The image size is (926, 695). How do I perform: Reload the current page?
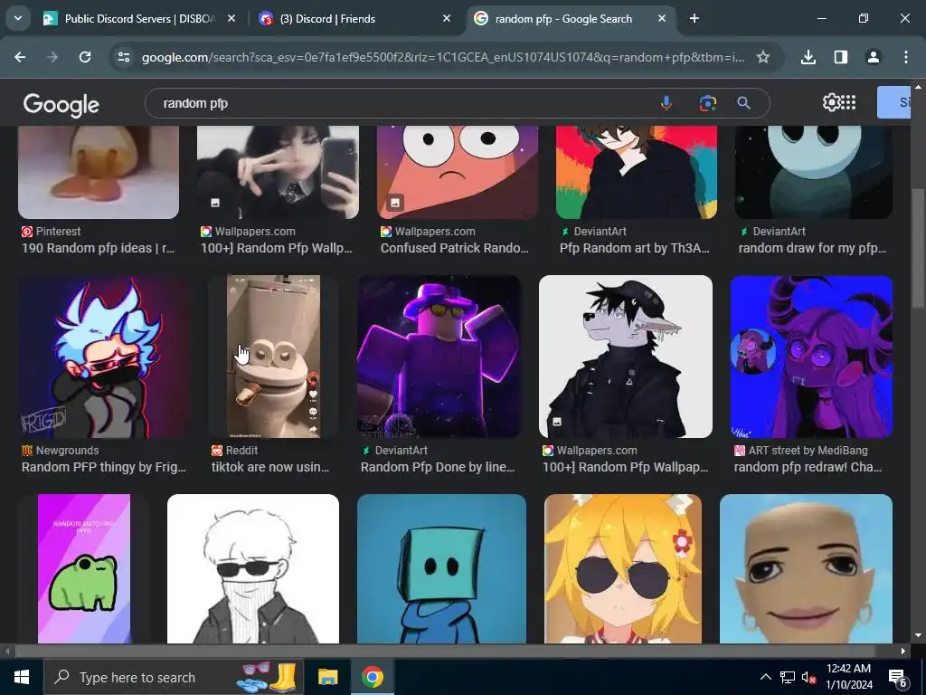[85, 57]
